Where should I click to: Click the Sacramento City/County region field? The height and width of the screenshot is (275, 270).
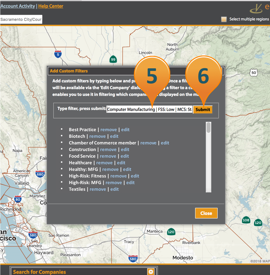[x=21, y=19]
